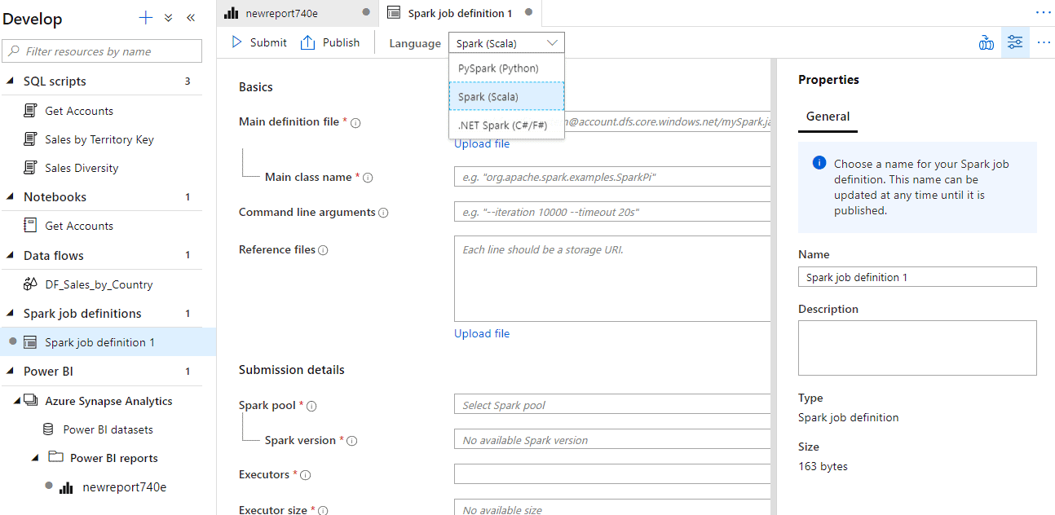Open the Spark version dropdown field
This screenshot has width=1055, height=515.
coord(611,440)
